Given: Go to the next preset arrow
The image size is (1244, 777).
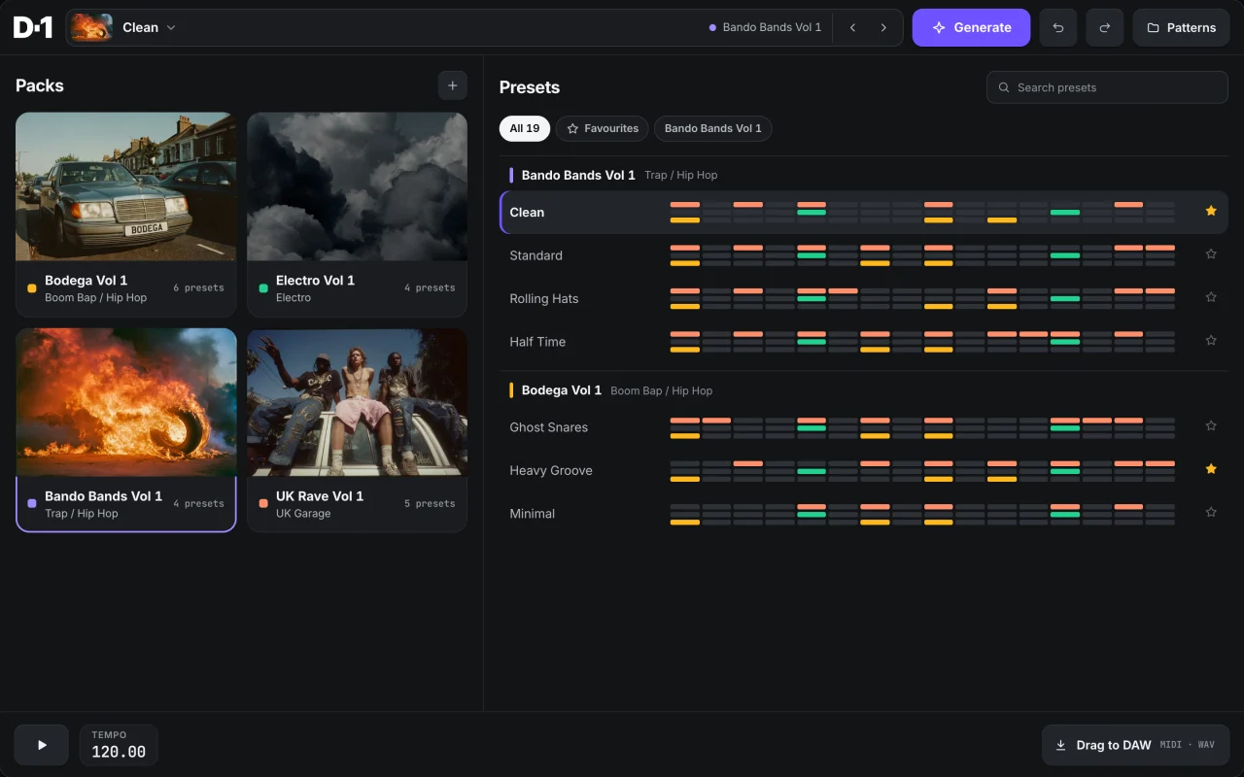Looking at the screenshot, I should (883, 27).
